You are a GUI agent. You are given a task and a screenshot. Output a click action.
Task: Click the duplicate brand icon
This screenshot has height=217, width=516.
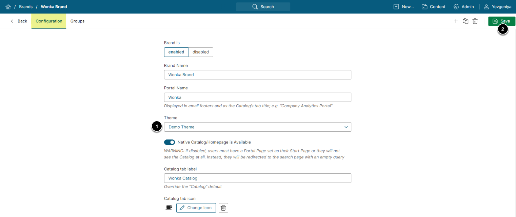tap(465, 21)
